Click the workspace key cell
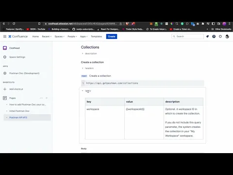The height and width of the screenshot is (175, 233). click(x=105, y=122)
